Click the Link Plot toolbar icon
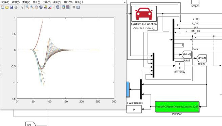The image size is (222, 126). tap(58, 7)
